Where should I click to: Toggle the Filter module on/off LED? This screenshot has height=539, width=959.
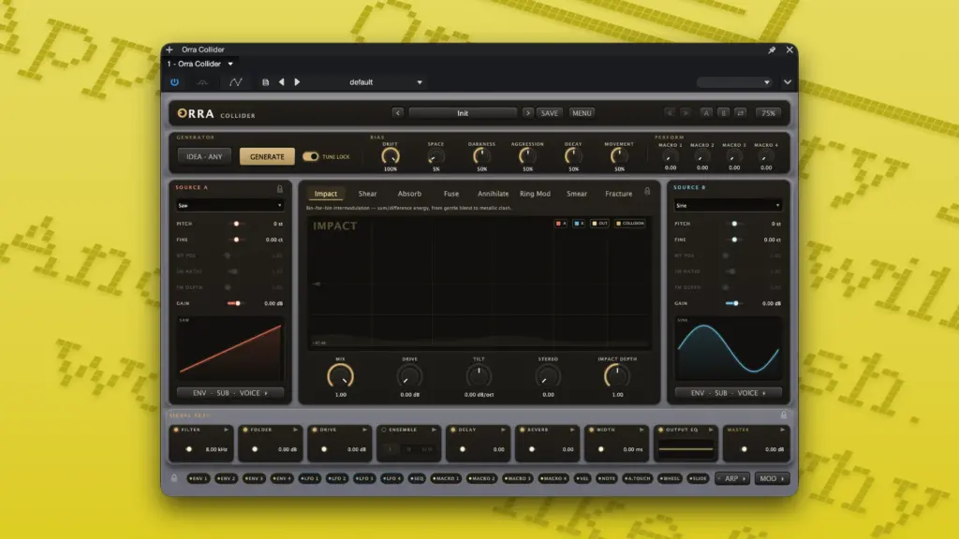click(177, 430)
